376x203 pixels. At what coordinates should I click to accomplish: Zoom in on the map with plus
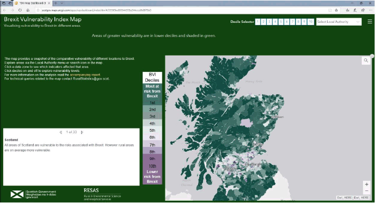point(366,184)
